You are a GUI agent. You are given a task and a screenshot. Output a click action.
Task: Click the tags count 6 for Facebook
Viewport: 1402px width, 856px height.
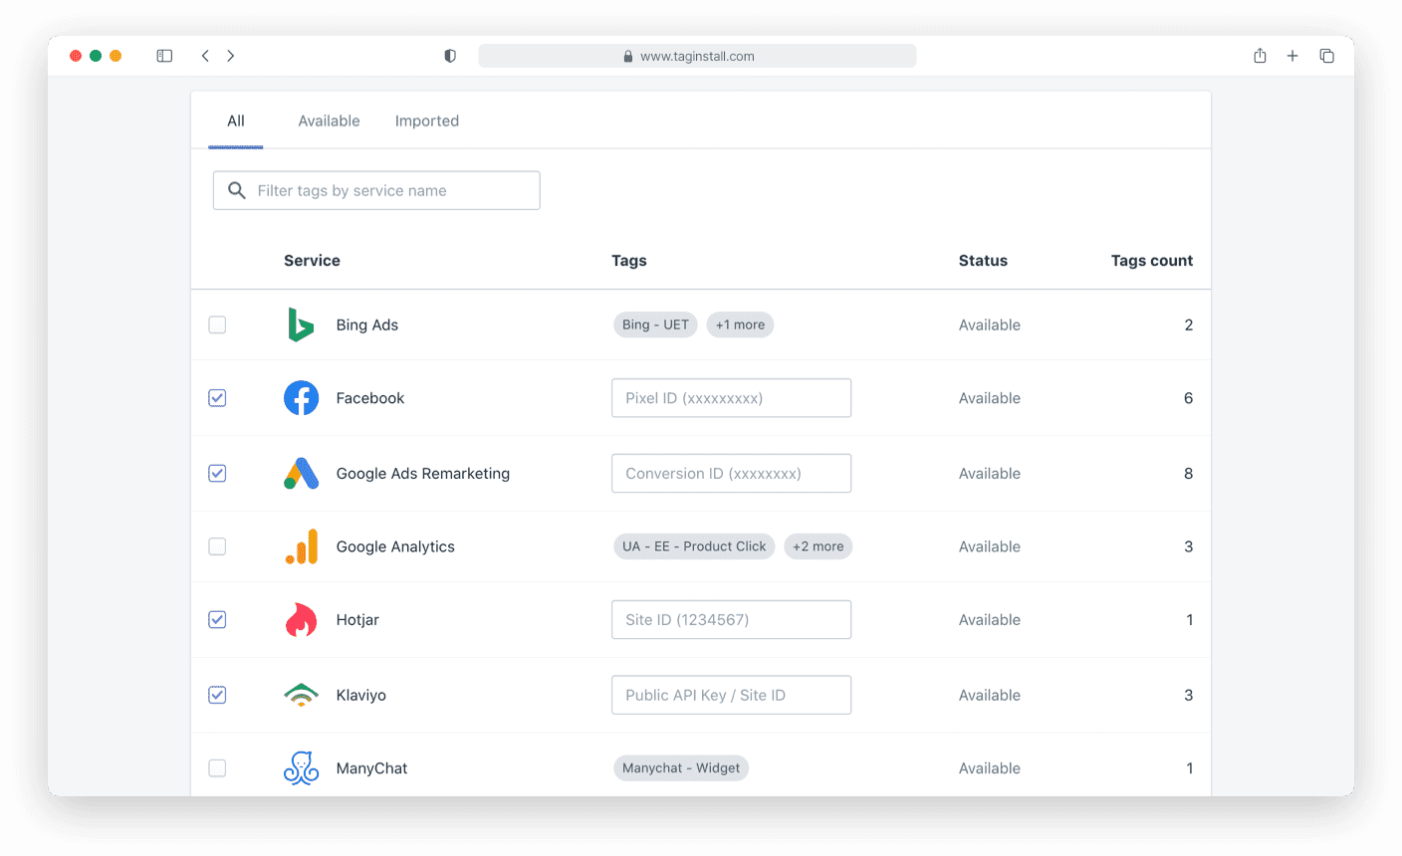(1188, 398)
